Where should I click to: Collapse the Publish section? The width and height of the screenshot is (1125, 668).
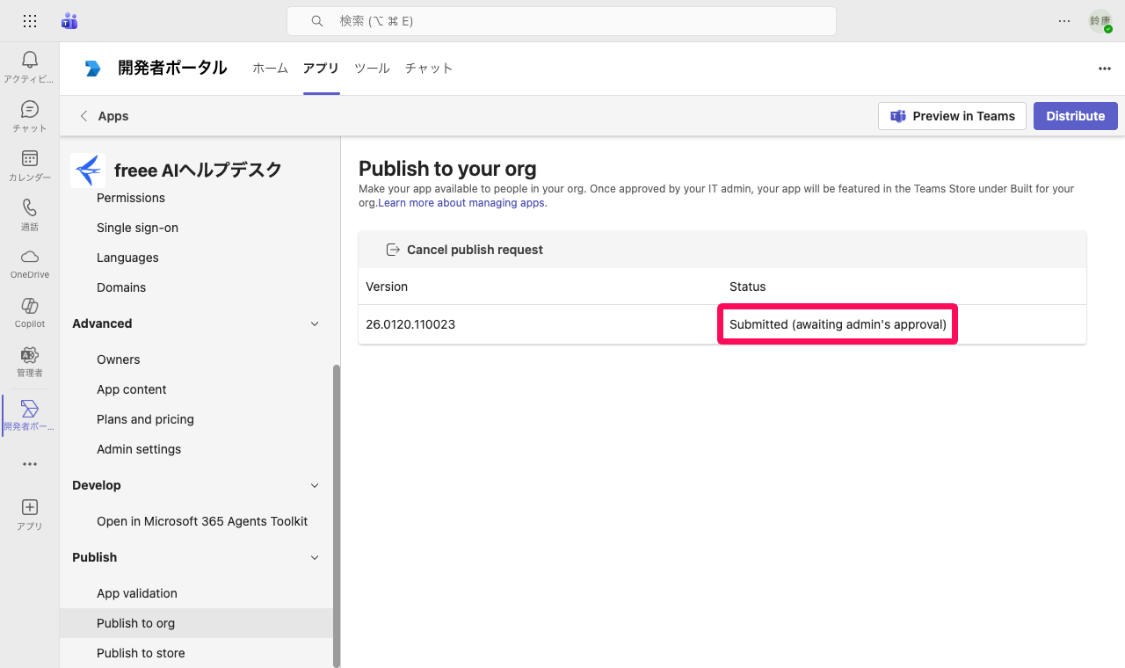pos(315,557)
